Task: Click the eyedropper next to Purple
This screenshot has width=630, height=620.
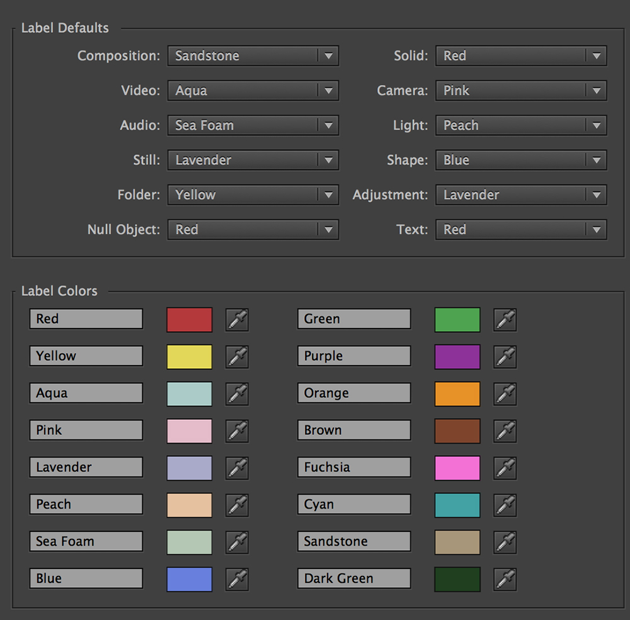Action: pyautogui.click(x=505, y=356)
